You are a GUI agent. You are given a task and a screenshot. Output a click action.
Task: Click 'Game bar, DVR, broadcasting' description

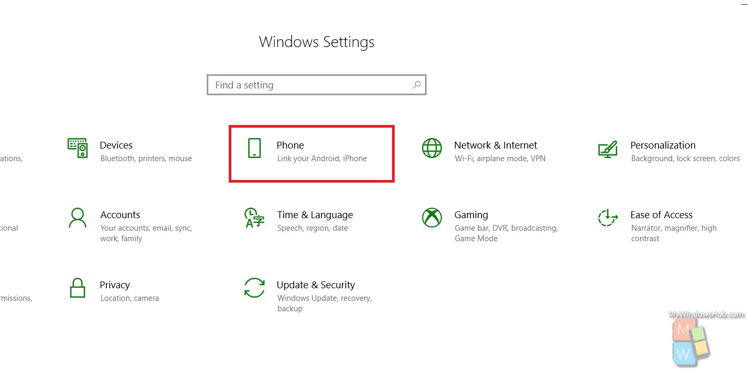pos(506,233)
